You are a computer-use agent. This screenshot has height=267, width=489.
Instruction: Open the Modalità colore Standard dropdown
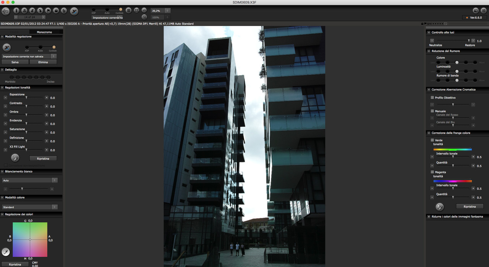[x=29, y=207]
